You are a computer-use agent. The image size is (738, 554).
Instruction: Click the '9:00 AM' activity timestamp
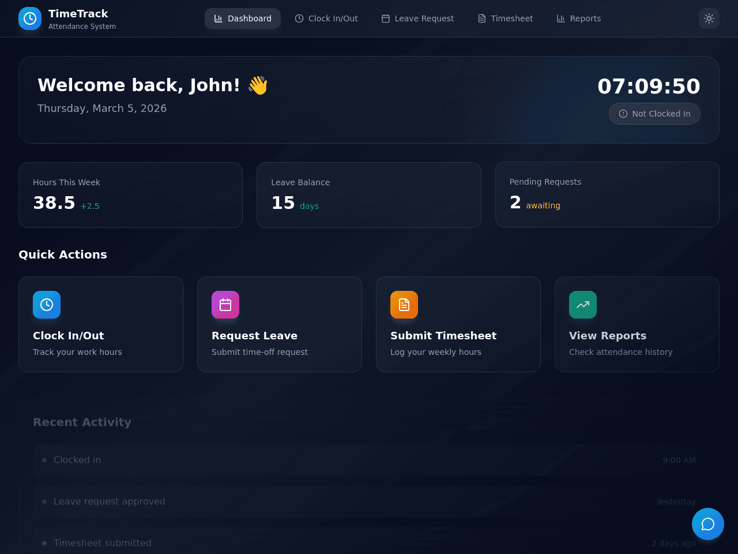679,461
